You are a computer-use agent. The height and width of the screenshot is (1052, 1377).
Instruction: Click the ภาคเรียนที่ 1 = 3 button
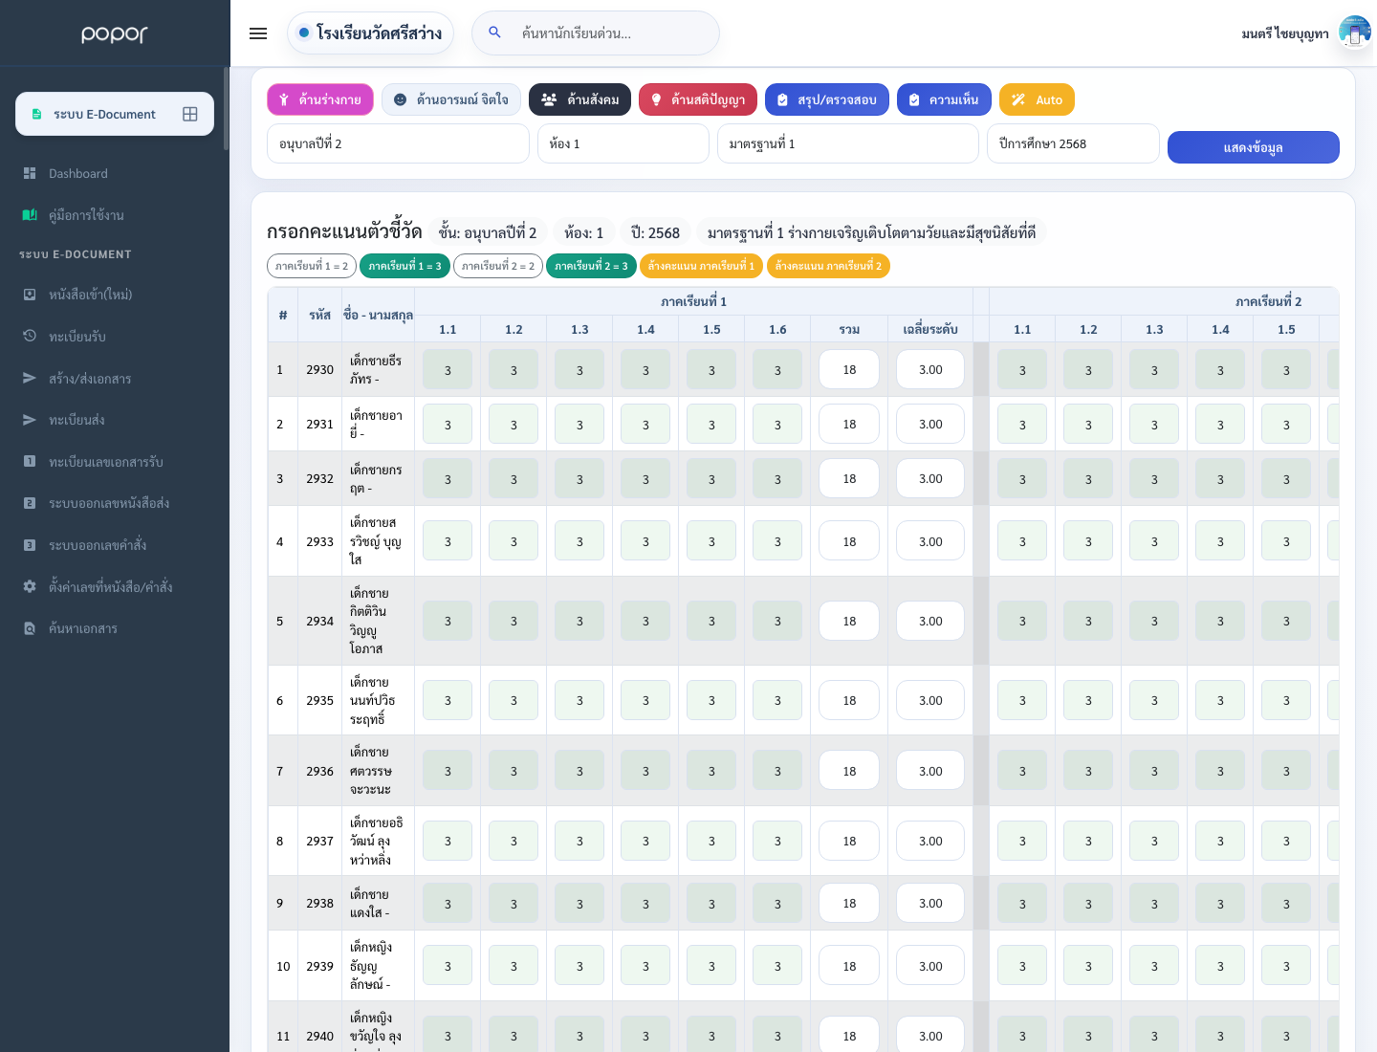[404, 266]
